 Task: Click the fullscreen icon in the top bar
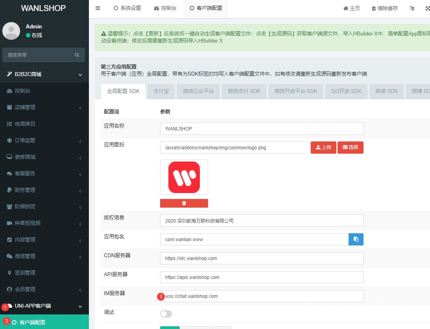click(428, 8)
